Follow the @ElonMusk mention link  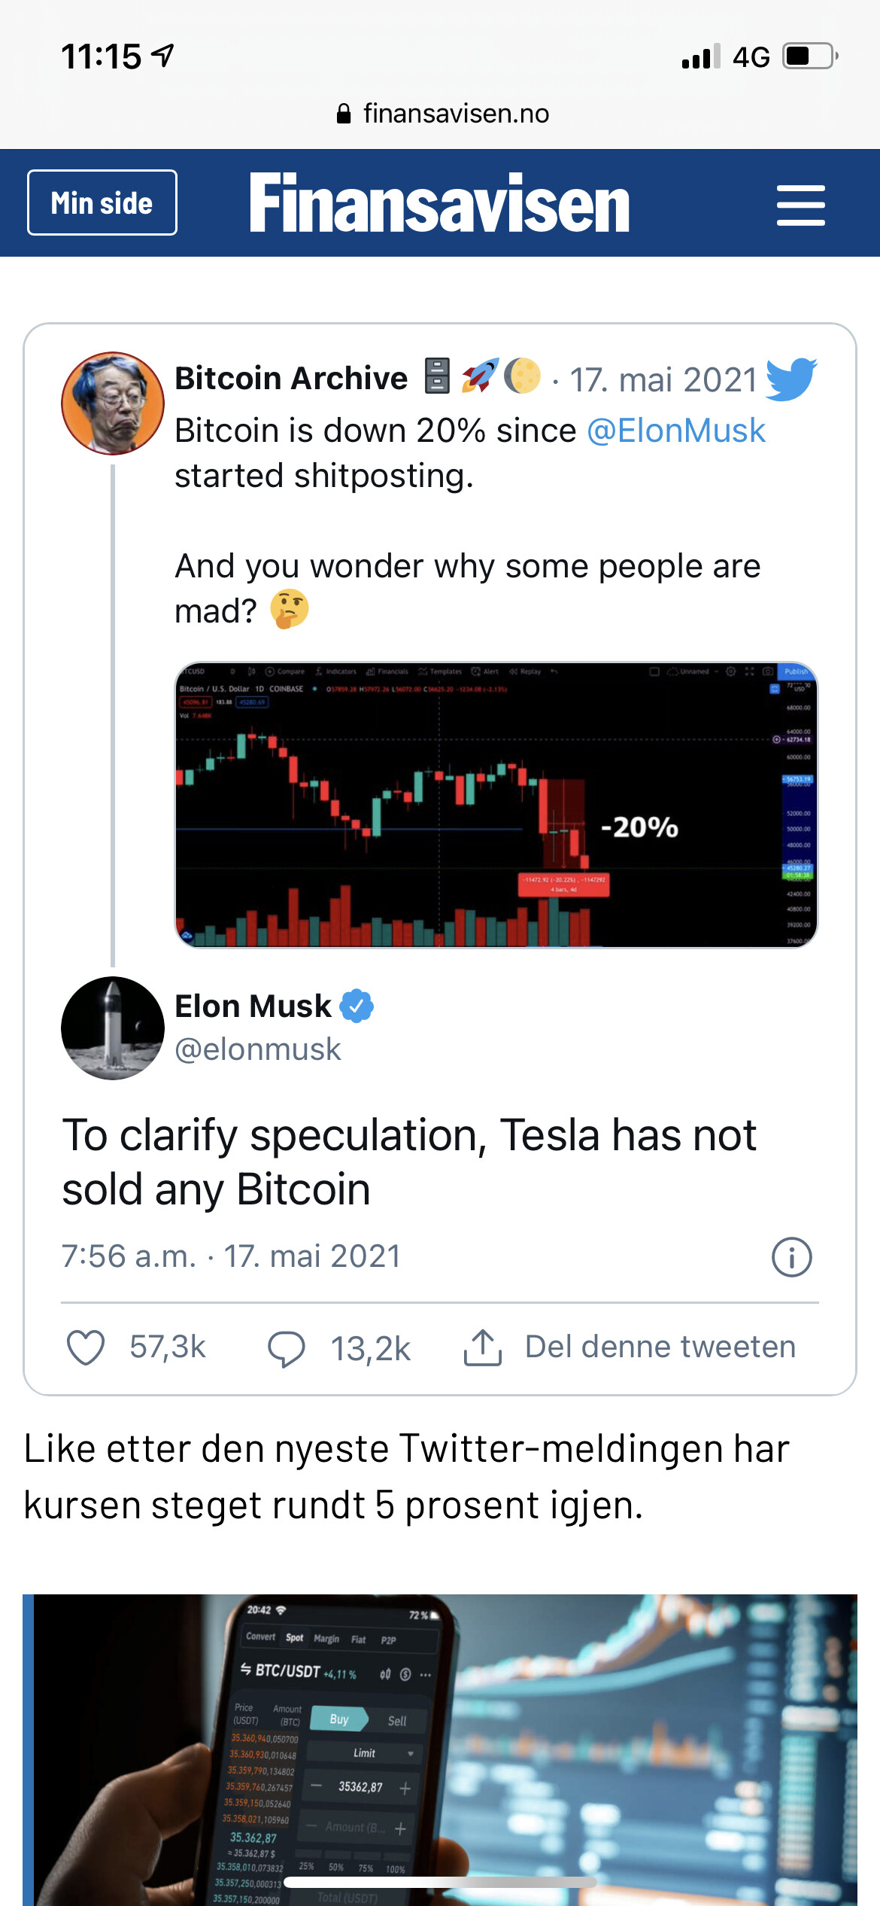pyautogui.click(x=675, y=431)
